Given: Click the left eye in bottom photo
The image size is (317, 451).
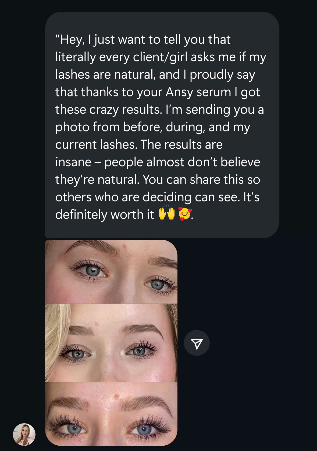Looking at the screenshot, I should click(73, 428).
